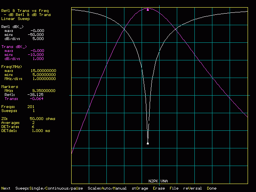Image resolution: width=256 pixels, height=192 pixels.
Task: Click the MHz/div value 1.00000000
Action: [44, 79]
